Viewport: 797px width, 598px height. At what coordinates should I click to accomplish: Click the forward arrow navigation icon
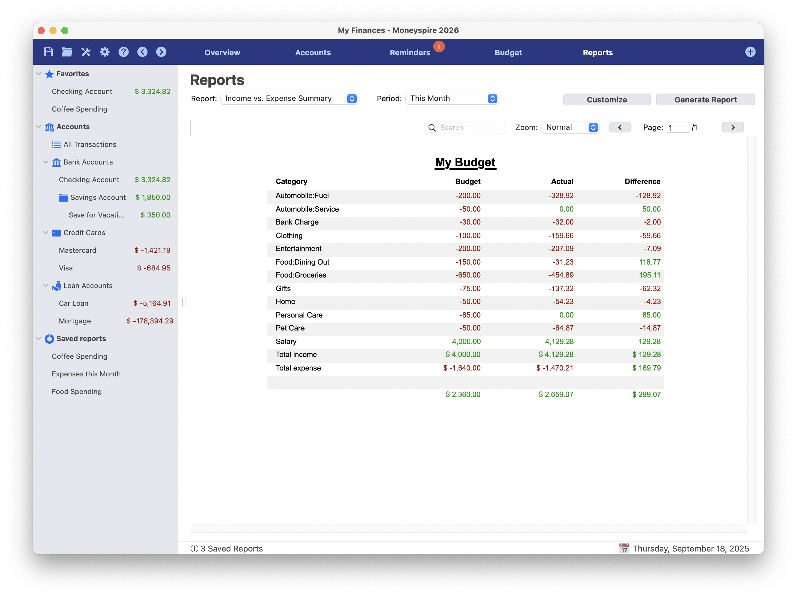(x=161, y=52)
